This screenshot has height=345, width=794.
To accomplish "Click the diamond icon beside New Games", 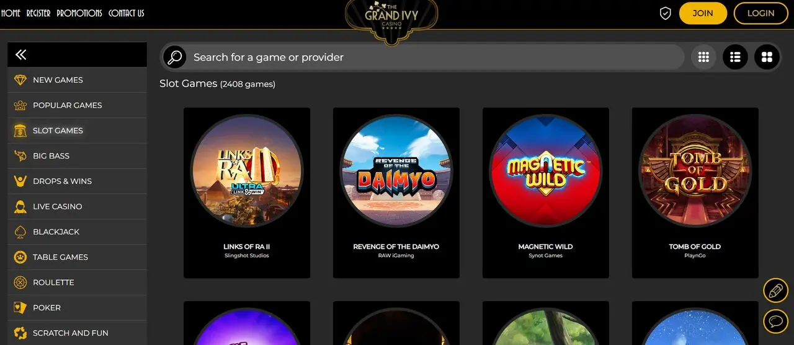I will tap(20, 80).
